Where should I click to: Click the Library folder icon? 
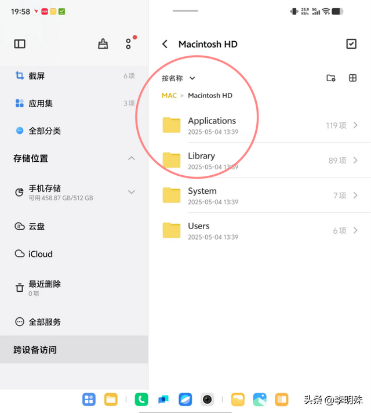click(x=172, y=160)
